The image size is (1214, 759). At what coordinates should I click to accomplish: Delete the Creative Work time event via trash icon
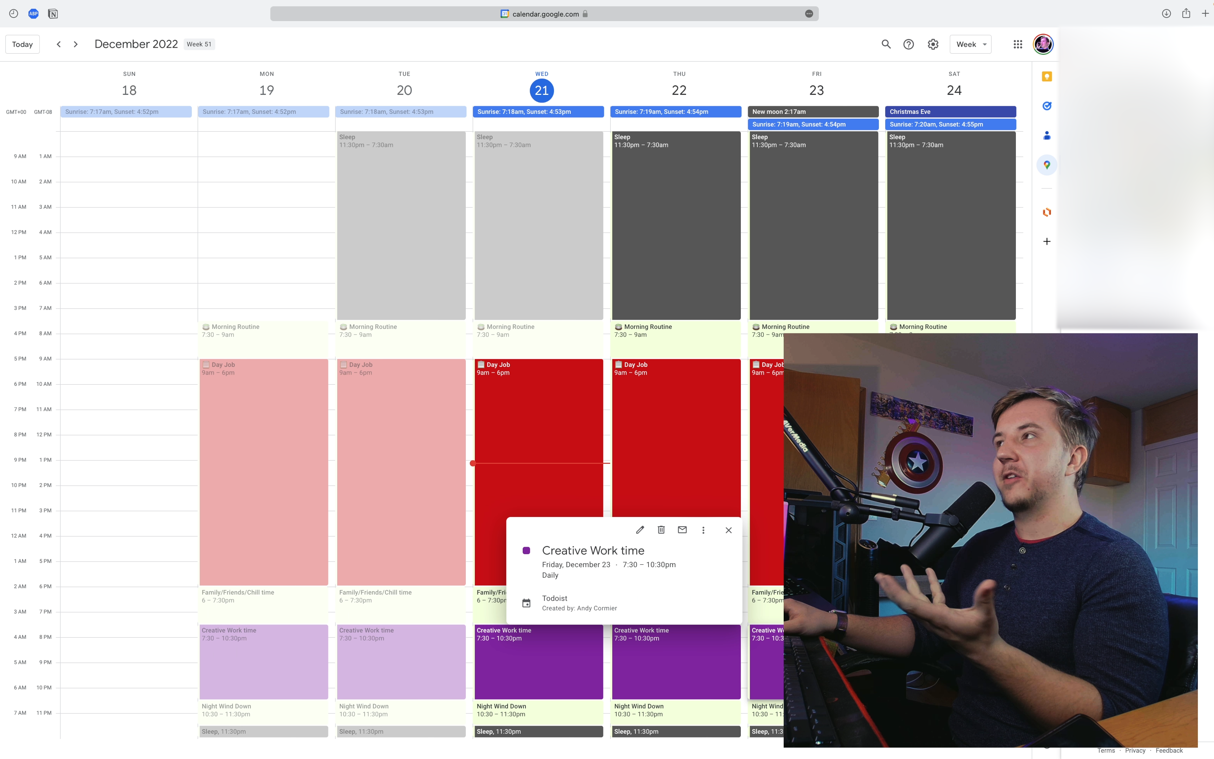coord(661,530)
